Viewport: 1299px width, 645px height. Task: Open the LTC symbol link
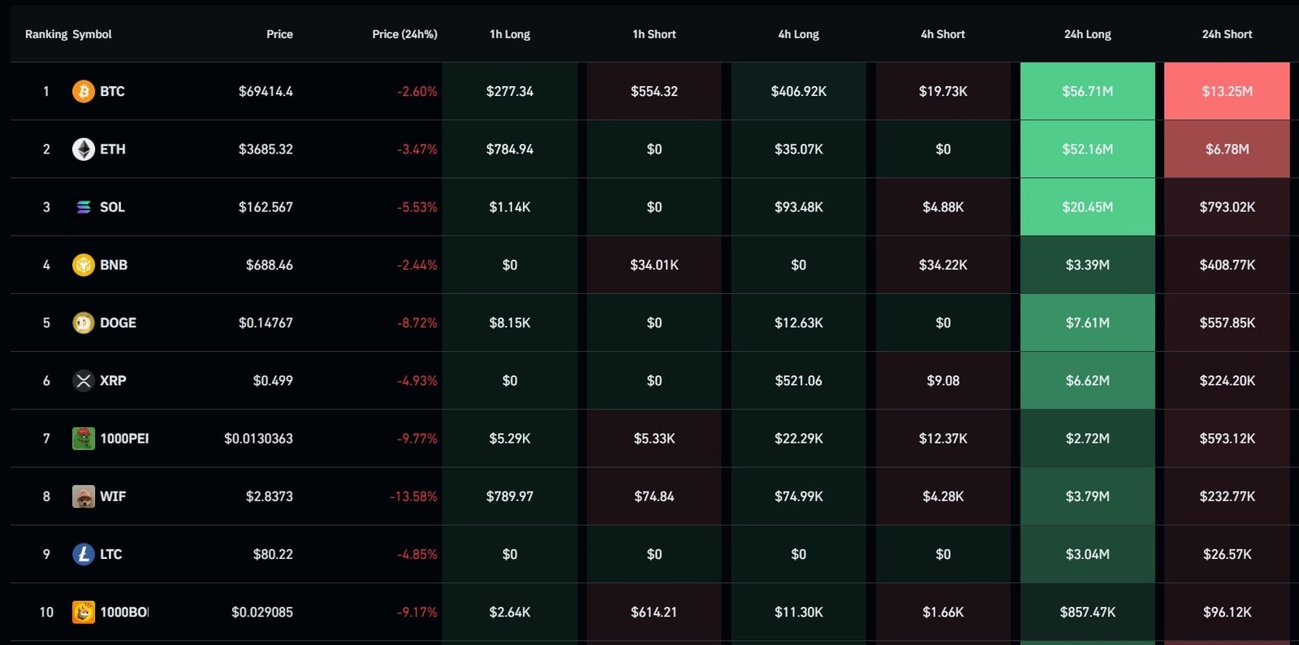(111, 554)
